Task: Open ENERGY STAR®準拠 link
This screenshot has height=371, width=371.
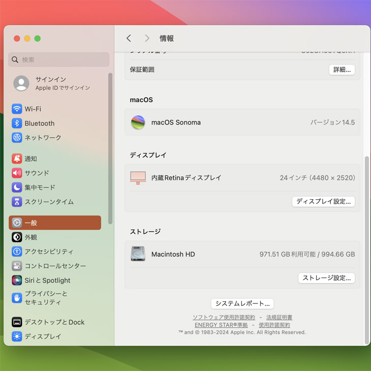Action: click(221, 325)
